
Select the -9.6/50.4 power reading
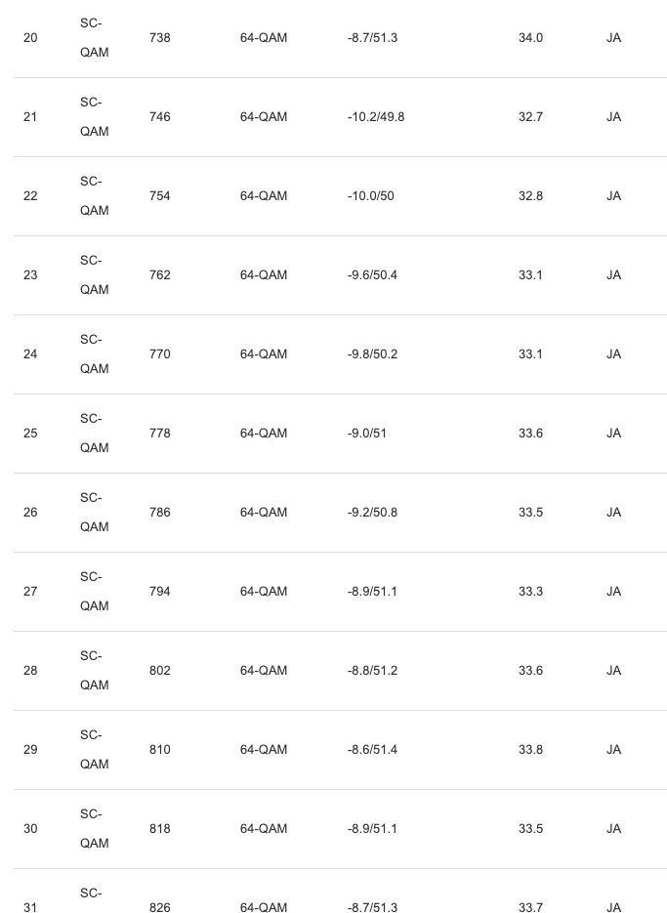click(372, 275)
